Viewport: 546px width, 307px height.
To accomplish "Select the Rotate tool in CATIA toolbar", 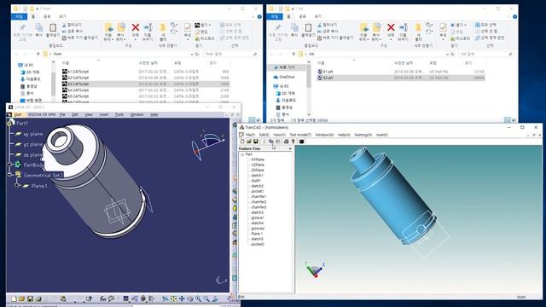I will pyautogui.click(x=190, y=298).
